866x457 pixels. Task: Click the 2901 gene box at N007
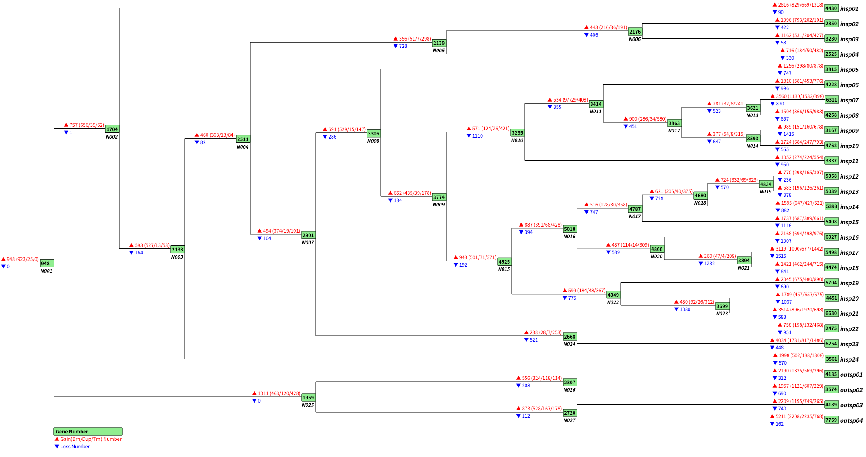(x=308, y=235)
